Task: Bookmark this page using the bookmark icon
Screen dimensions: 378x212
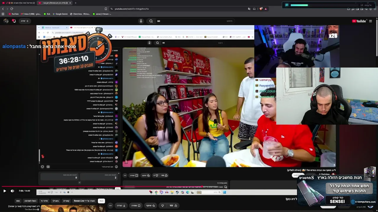Action: tap(106, 9)
